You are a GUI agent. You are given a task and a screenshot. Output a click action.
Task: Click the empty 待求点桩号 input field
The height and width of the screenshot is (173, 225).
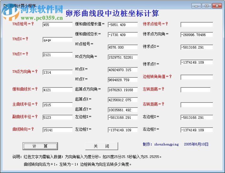(197, 25)
